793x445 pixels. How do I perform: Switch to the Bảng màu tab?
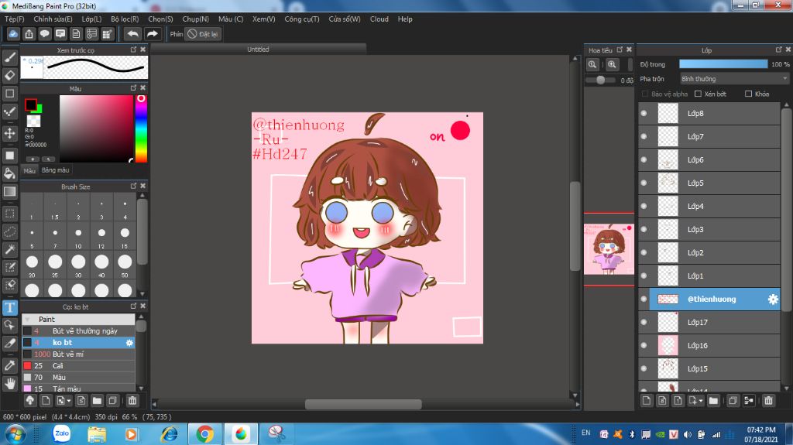56,170
